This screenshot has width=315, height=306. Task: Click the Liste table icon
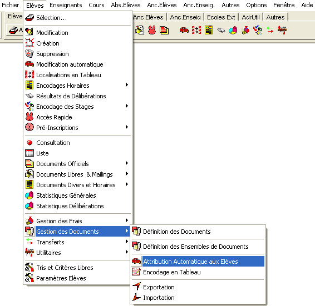[x=29, y=153]
